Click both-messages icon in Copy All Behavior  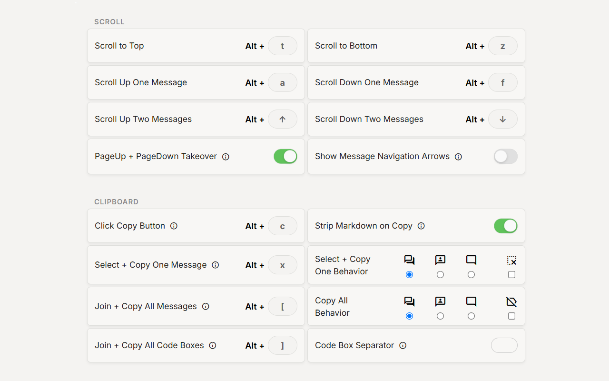[409, 302]
